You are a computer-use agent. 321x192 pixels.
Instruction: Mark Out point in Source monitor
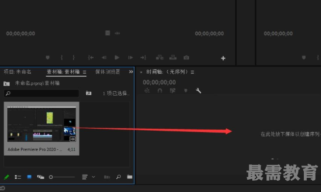pyautogui.click(x=74, y=57)
